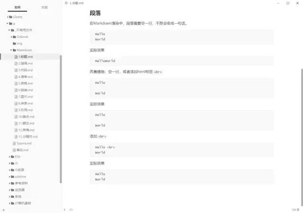Viewport: 303px width, 213px height.
Task: Collapse the js folder arrow
Action: point(8,24)
